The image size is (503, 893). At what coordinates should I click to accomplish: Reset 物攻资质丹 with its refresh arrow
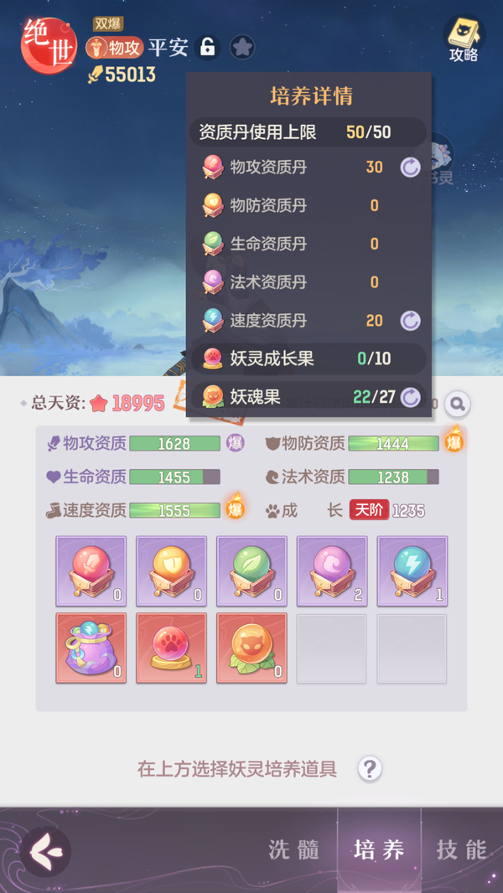pos(410,168)
